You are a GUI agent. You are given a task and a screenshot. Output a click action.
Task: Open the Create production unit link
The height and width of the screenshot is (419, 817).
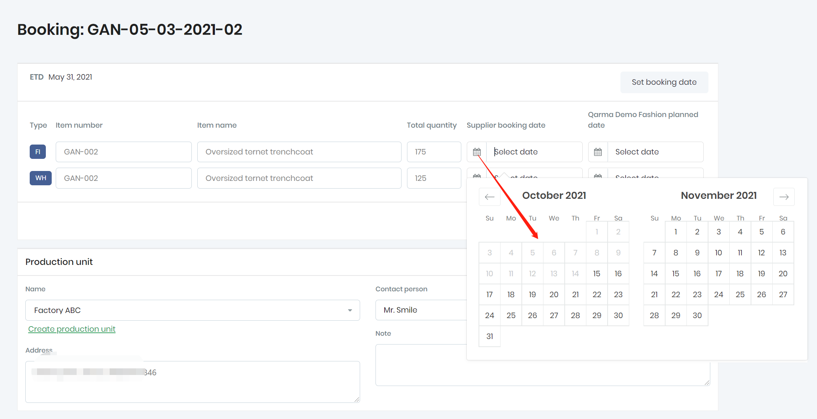[72, 329]
